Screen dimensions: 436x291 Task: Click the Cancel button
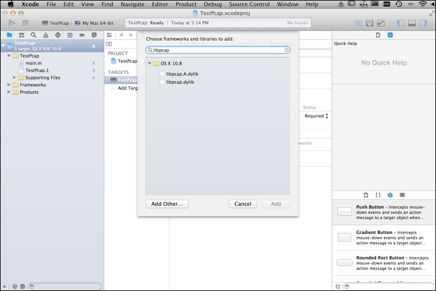click(x=243, y=204)
